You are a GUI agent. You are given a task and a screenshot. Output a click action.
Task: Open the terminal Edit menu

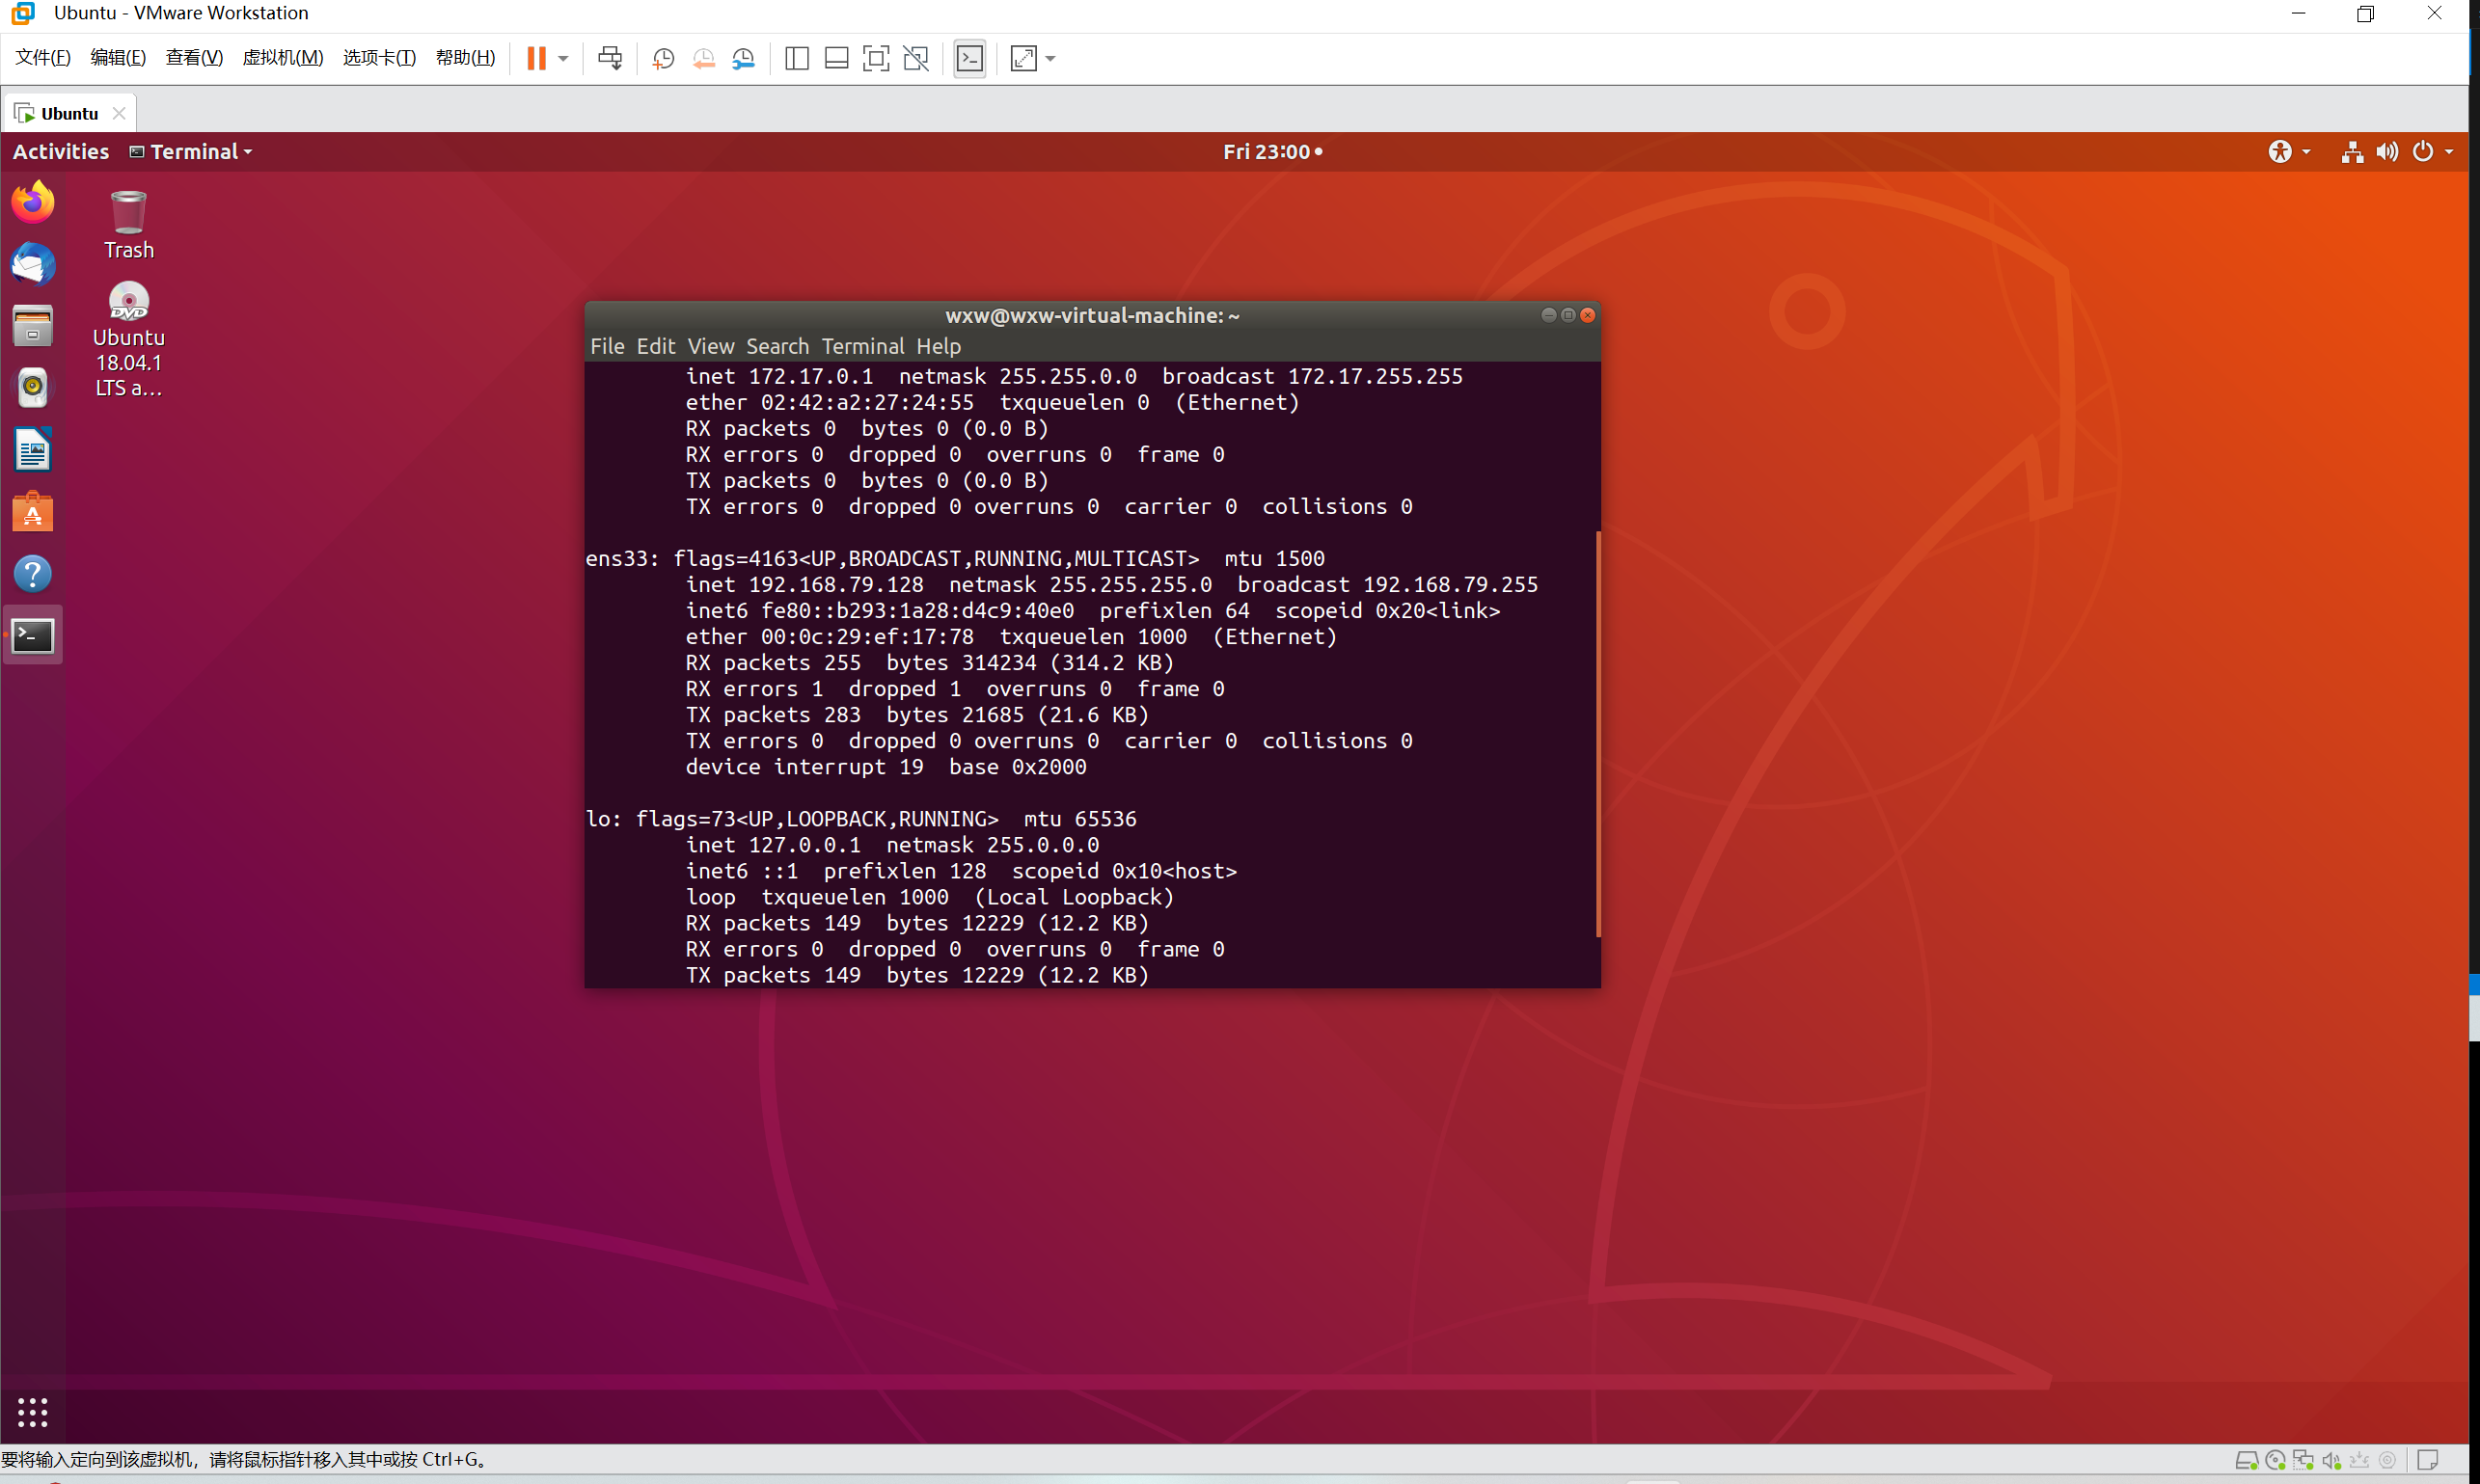(655, 346)
